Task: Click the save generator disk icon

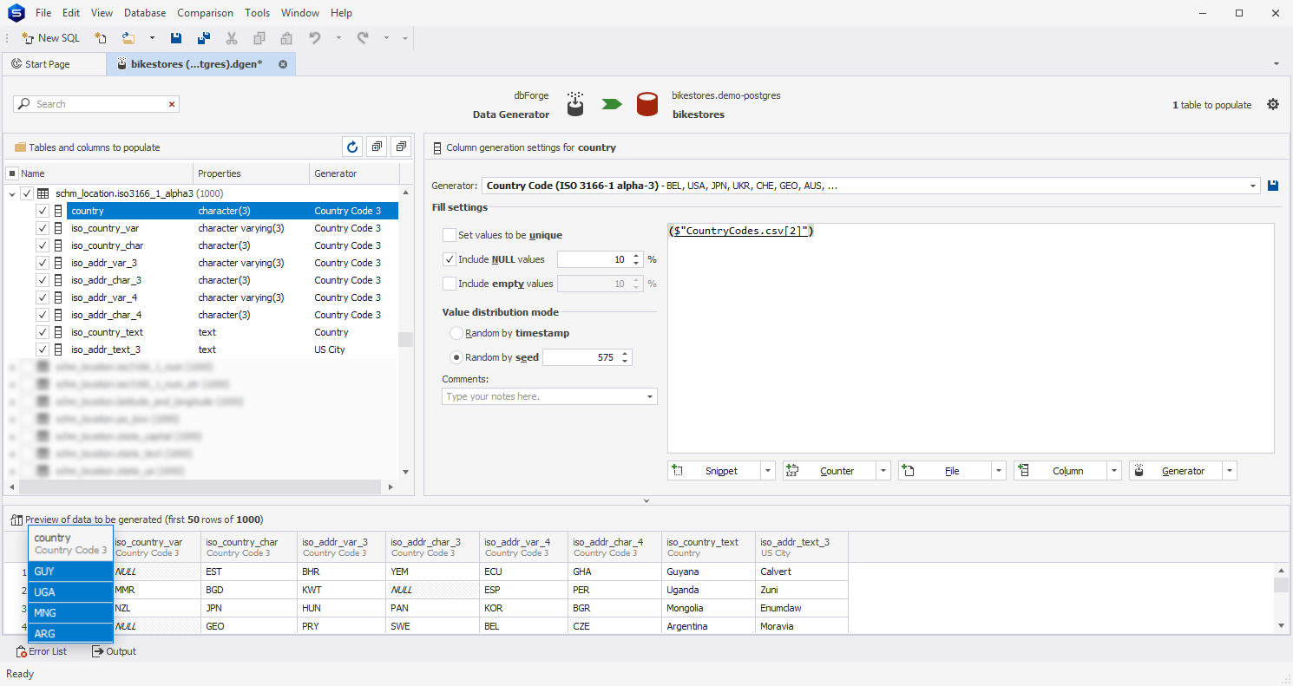Action: click(1273, 186)
